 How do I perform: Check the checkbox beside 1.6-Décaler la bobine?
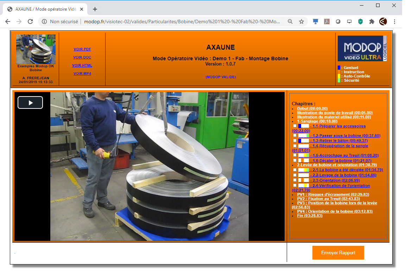295,160
